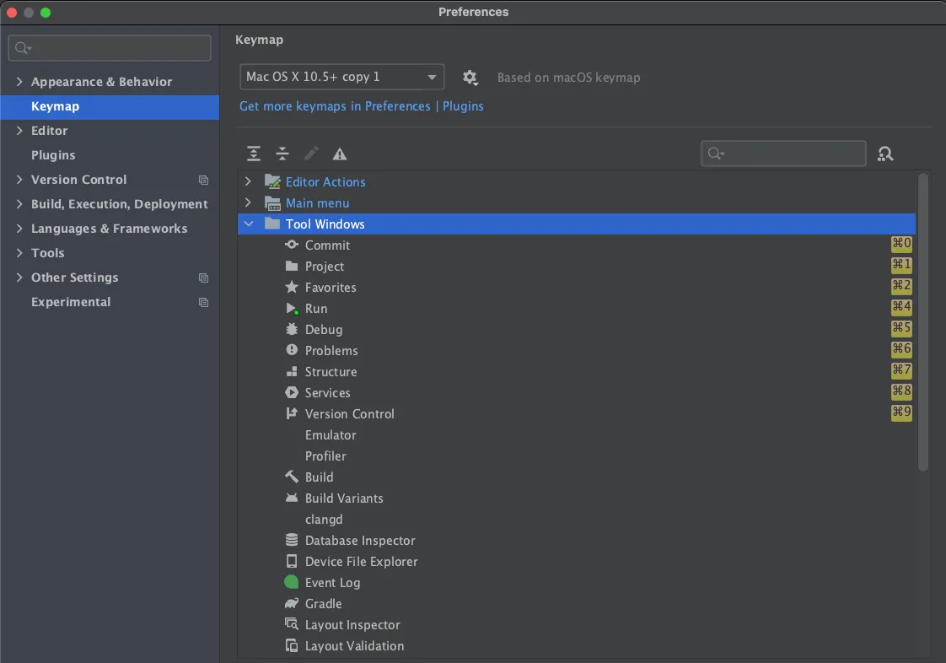Click the Database Inspector icon
Screen dimensions: 946x663
pyautogui.click(x=292, y=541)
